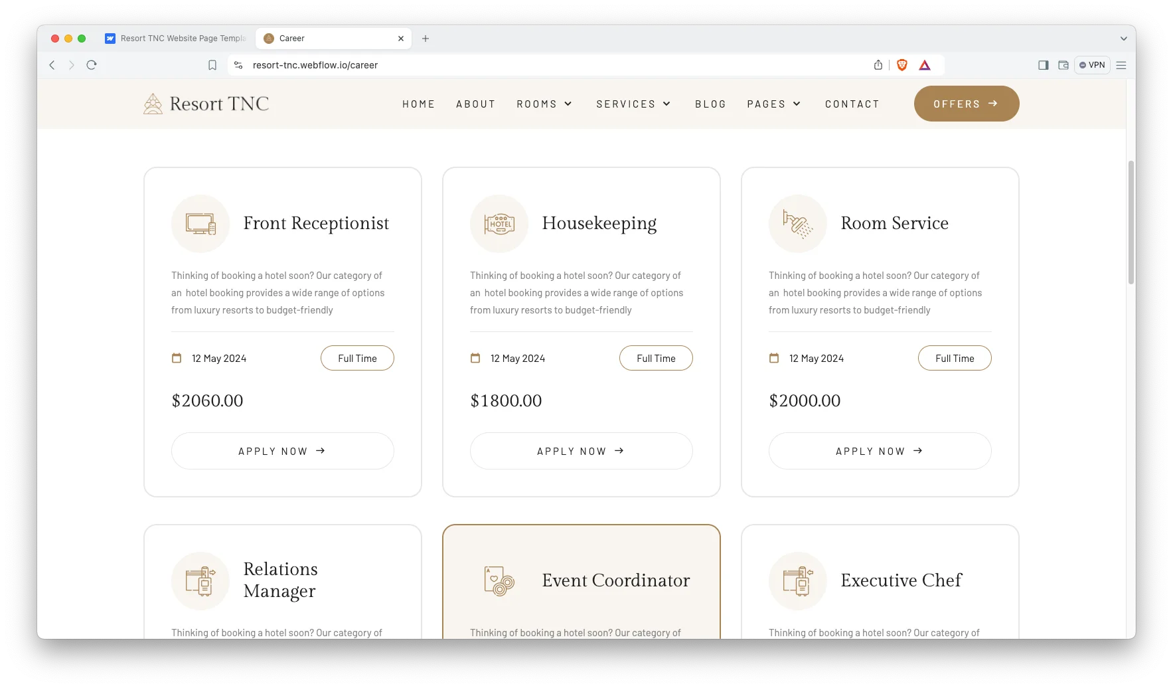1173x688 pixels.
Task: Click the Brave Shields lion icon
Action: tap(901, 65)
